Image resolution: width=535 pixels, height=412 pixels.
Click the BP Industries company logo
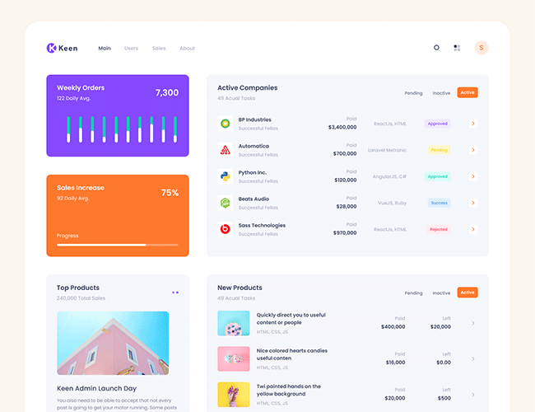click(x=224, y=124)
